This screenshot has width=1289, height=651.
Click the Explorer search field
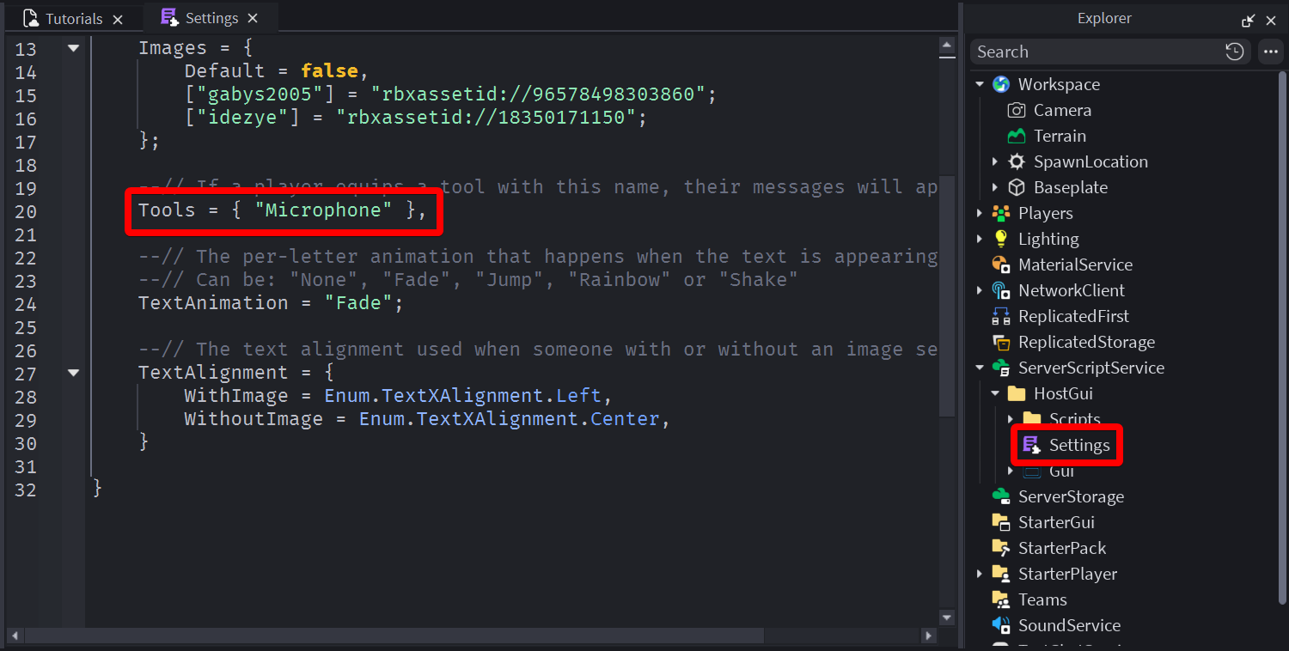coord(1096,52)
